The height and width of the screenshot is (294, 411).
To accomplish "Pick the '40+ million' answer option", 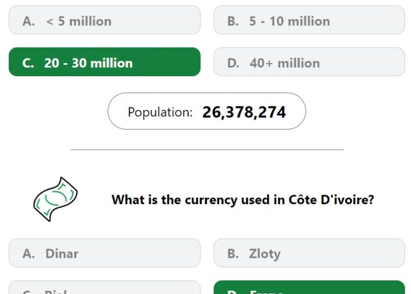I will [x=309, y=62].
